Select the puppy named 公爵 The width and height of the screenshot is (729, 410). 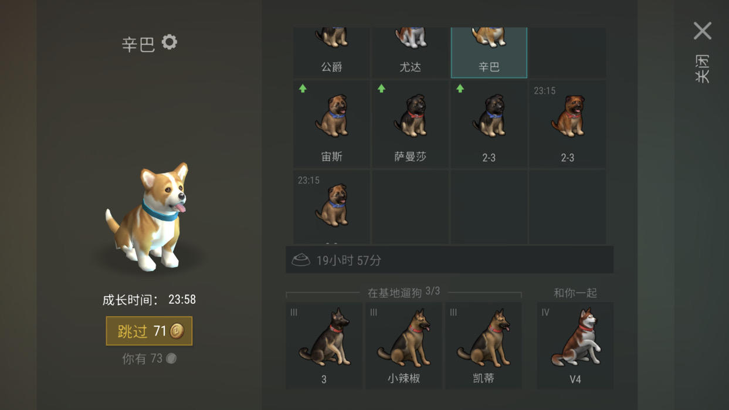pos(332,52)
